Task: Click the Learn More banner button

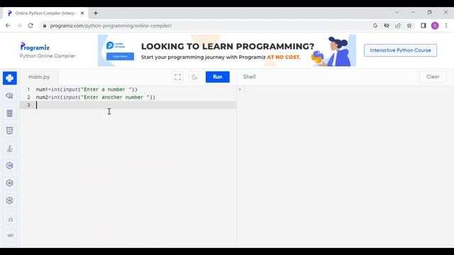Action: (x=120, y=57)
